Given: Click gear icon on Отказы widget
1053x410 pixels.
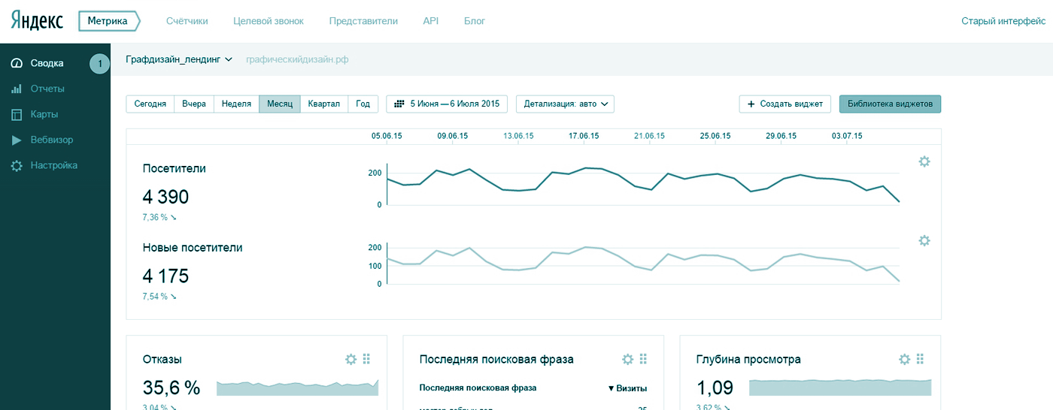Looking at the screenshot, I should (350, 360).
